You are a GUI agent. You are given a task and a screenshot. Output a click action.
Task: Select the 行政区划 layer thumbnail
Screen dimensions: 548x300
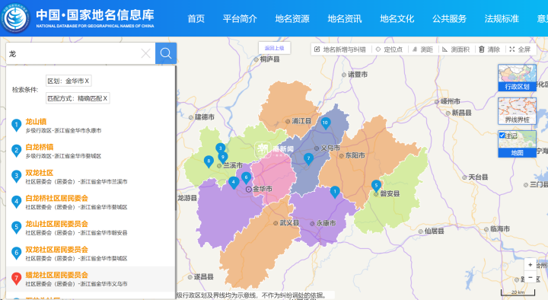(517, 78)
